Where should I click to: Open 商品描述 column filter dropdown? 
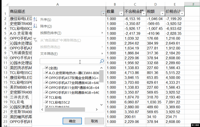pyautogui.click(x=103, y=13)
